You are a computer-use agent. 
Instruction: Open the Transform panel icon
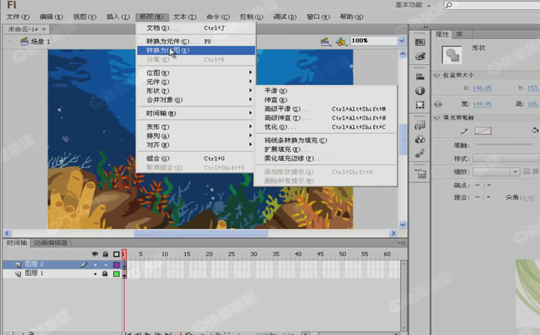coord(420,104)
